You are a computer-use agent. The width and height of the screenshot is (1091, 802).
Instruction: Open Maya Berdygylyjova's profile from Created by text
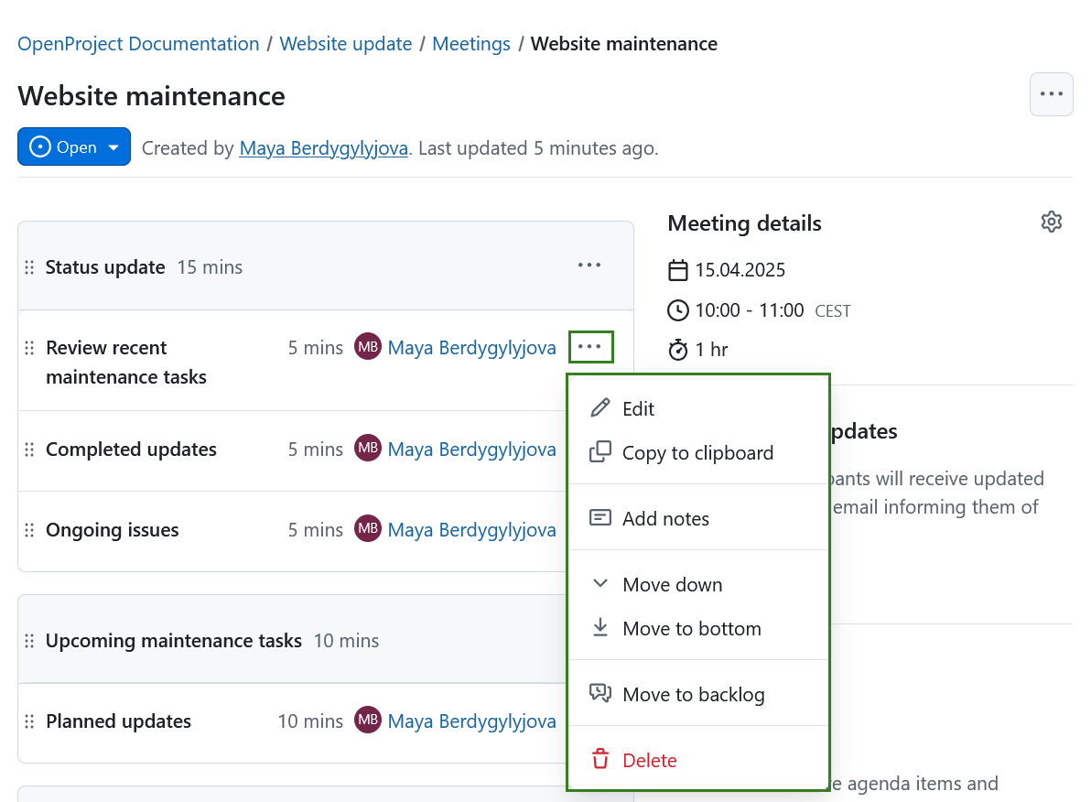[x=323, y=147]
